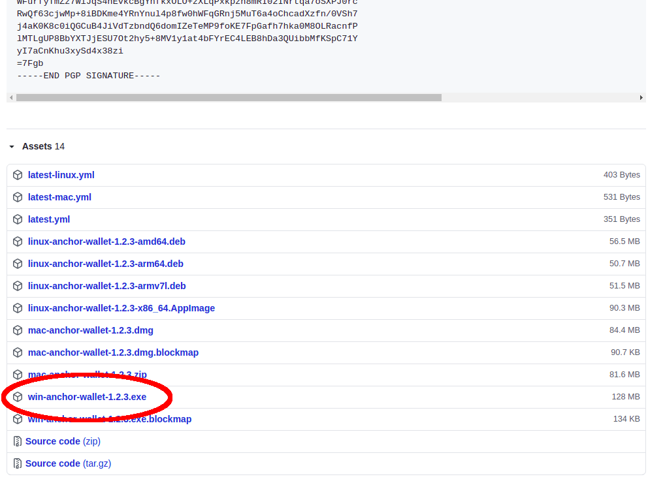The width and height of the screenshot is (648, 498).
Task: Download mac-anchor-wallet-1.2.3.dmg
Action: click(x=91, y=330)
